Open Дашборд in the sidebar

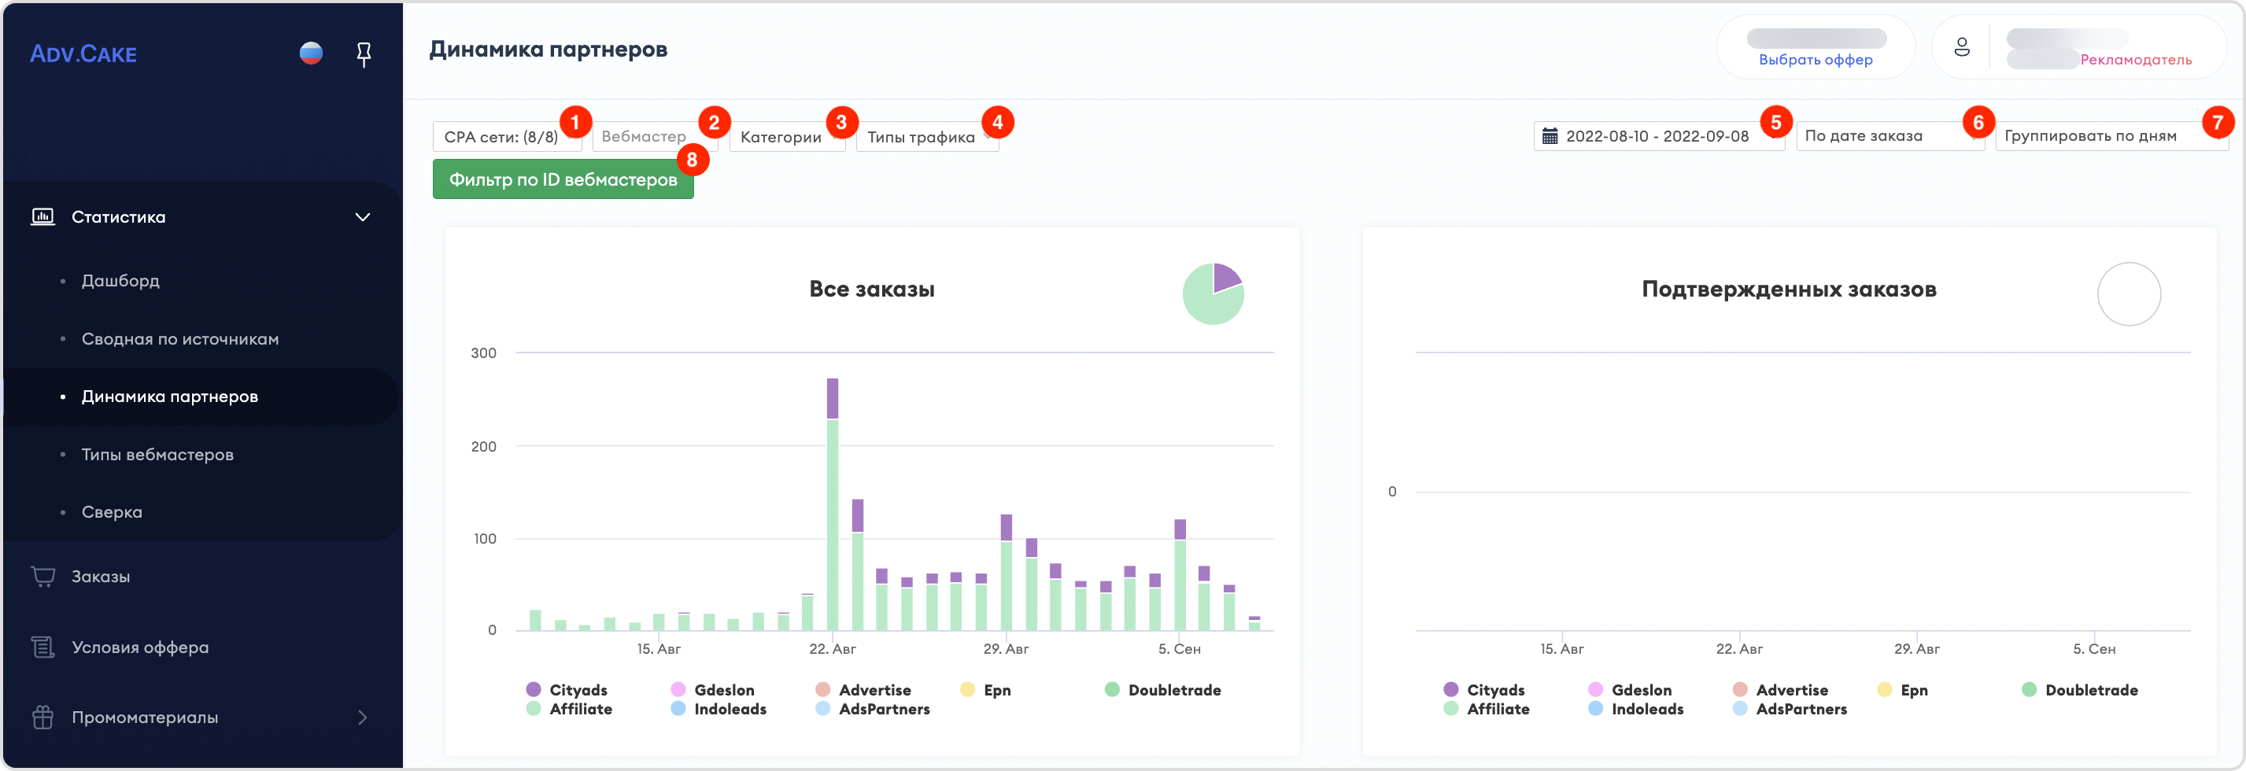[x=120, y=281]
